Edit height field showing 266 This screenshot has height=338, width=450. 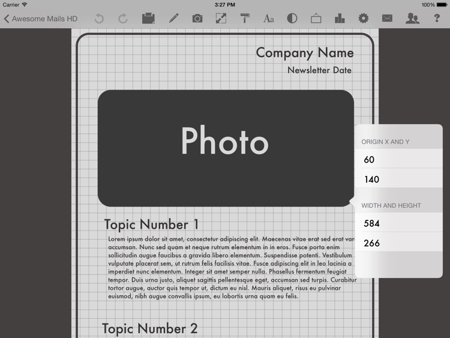(398, 243)
